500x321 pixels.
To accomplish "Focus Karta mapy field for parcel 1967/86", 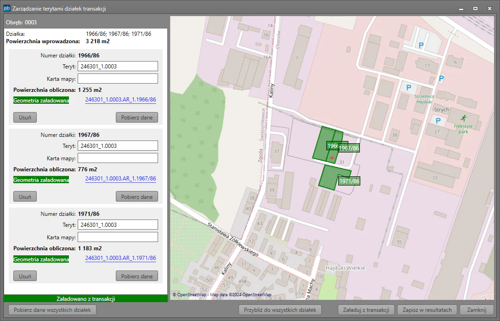I will click(x=118, y=158).
